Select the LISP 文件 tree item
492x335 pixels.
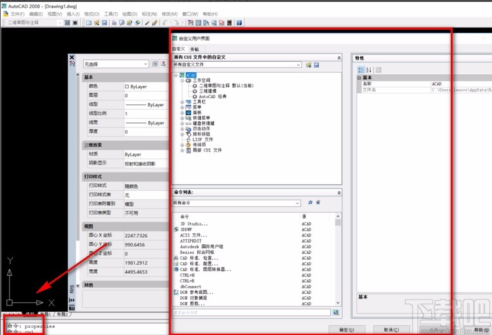(x=202, y=139)
